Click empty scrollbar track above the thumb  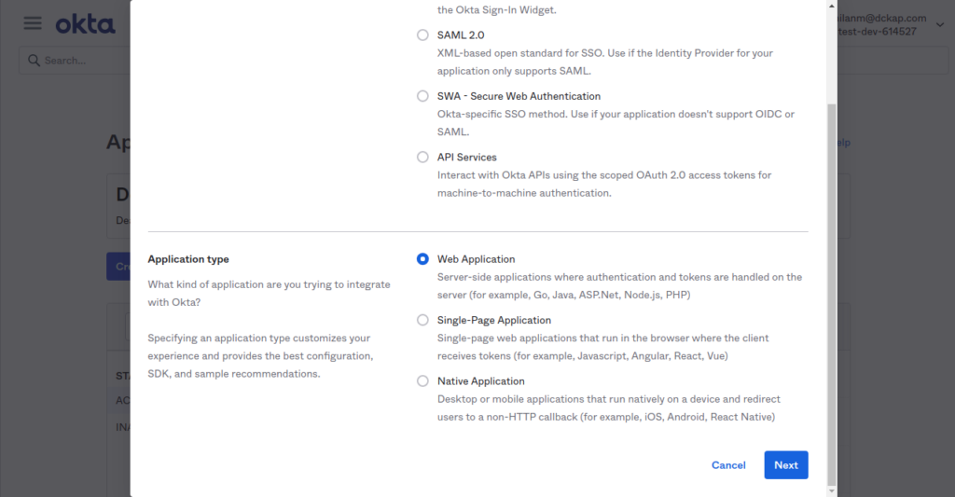pyautogui.click(x=831, y=56)
